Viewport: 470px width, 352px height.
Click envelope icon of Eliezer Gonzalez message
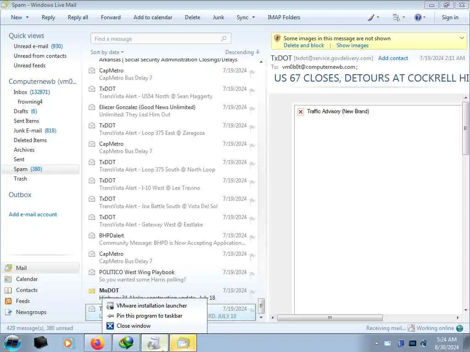pyautogui.click(x=92, y=107)
